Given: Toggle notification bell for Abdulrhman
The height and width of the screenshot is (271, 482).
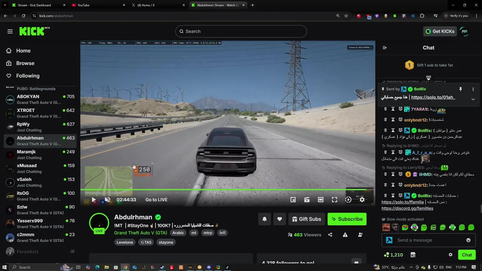Looking at the screenshot, I should [264, 219].
